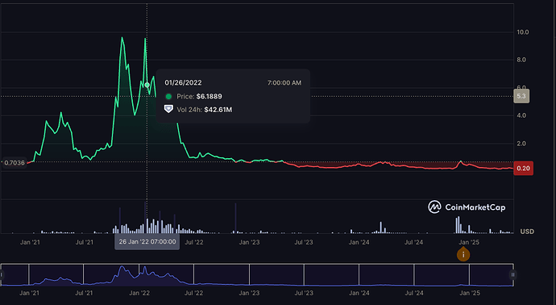Click the 26 Jan '22 07:00:00 date label

(x=147, y=242)
